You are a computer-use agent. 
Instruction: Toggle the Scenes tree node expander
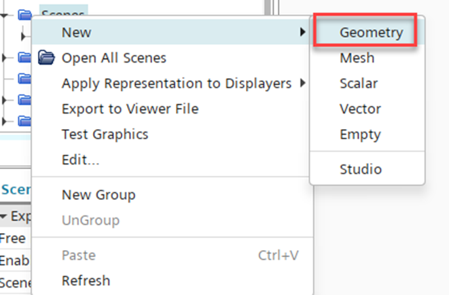click(x=5, y=14)
